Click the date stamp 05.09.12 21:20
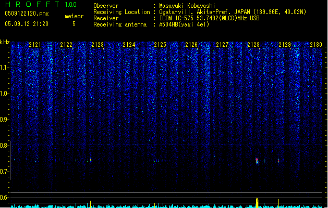 tap(27, 24)
